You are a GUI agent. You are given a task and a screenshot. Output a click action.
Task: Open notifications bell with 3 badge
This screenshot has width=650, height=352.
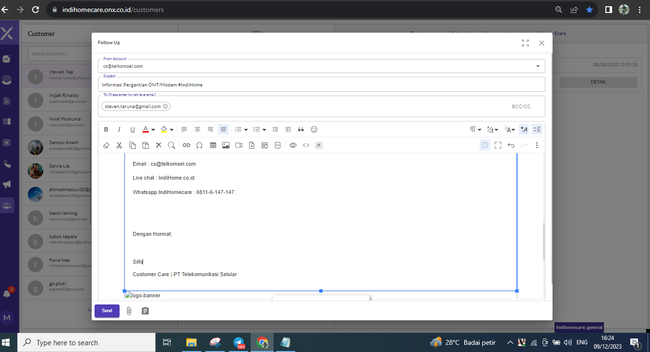point(7,293)
